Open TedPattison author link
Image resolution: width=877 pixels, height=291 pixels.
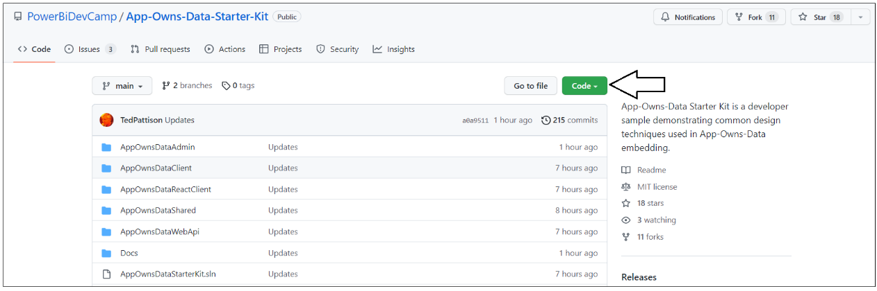coord(141,121)
